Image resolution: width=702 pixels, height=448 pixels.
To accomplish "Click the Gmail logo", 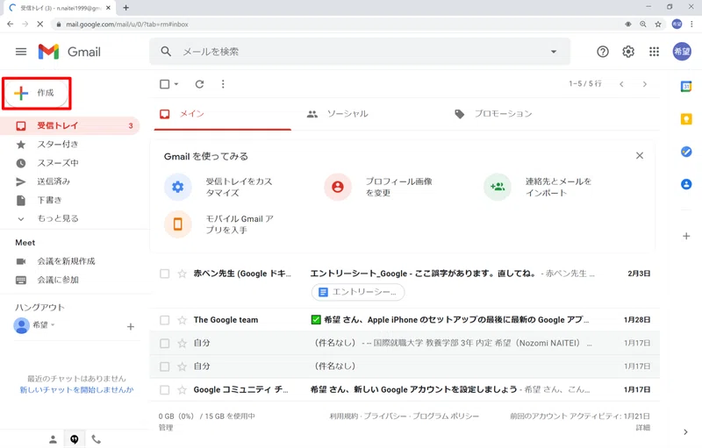I will [69, 52].
